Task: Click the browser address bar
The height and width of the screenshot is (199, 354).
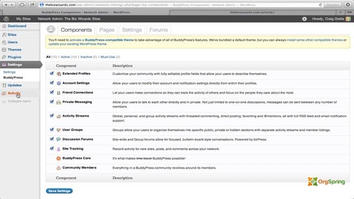Action: 181,5
